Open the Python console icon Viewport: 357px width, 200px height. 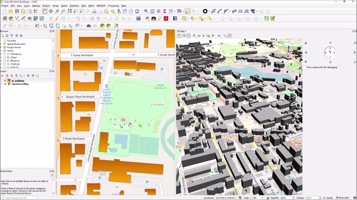click(147, 18)
